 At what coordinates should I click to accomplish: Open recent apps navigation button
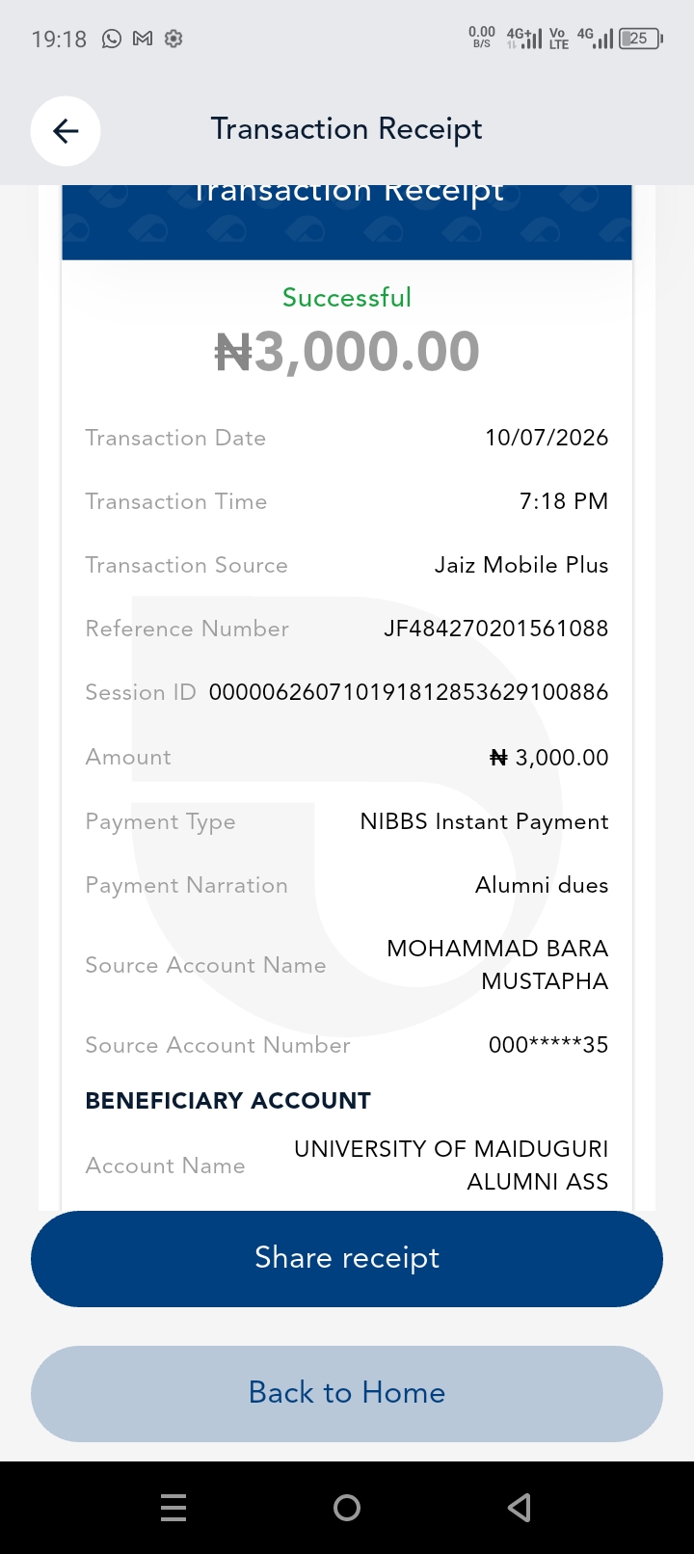173,1507
